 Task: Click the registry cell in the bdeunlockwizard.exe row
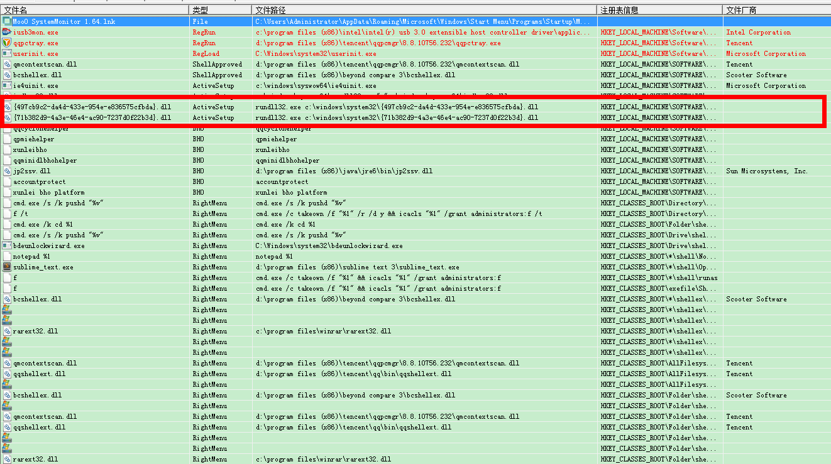tap(659, 245)
